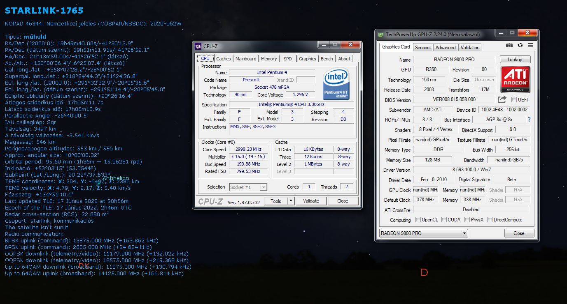Click the Memory Size value 128 MB
Viewport: 567px width, 304px height.
(432, 160)
